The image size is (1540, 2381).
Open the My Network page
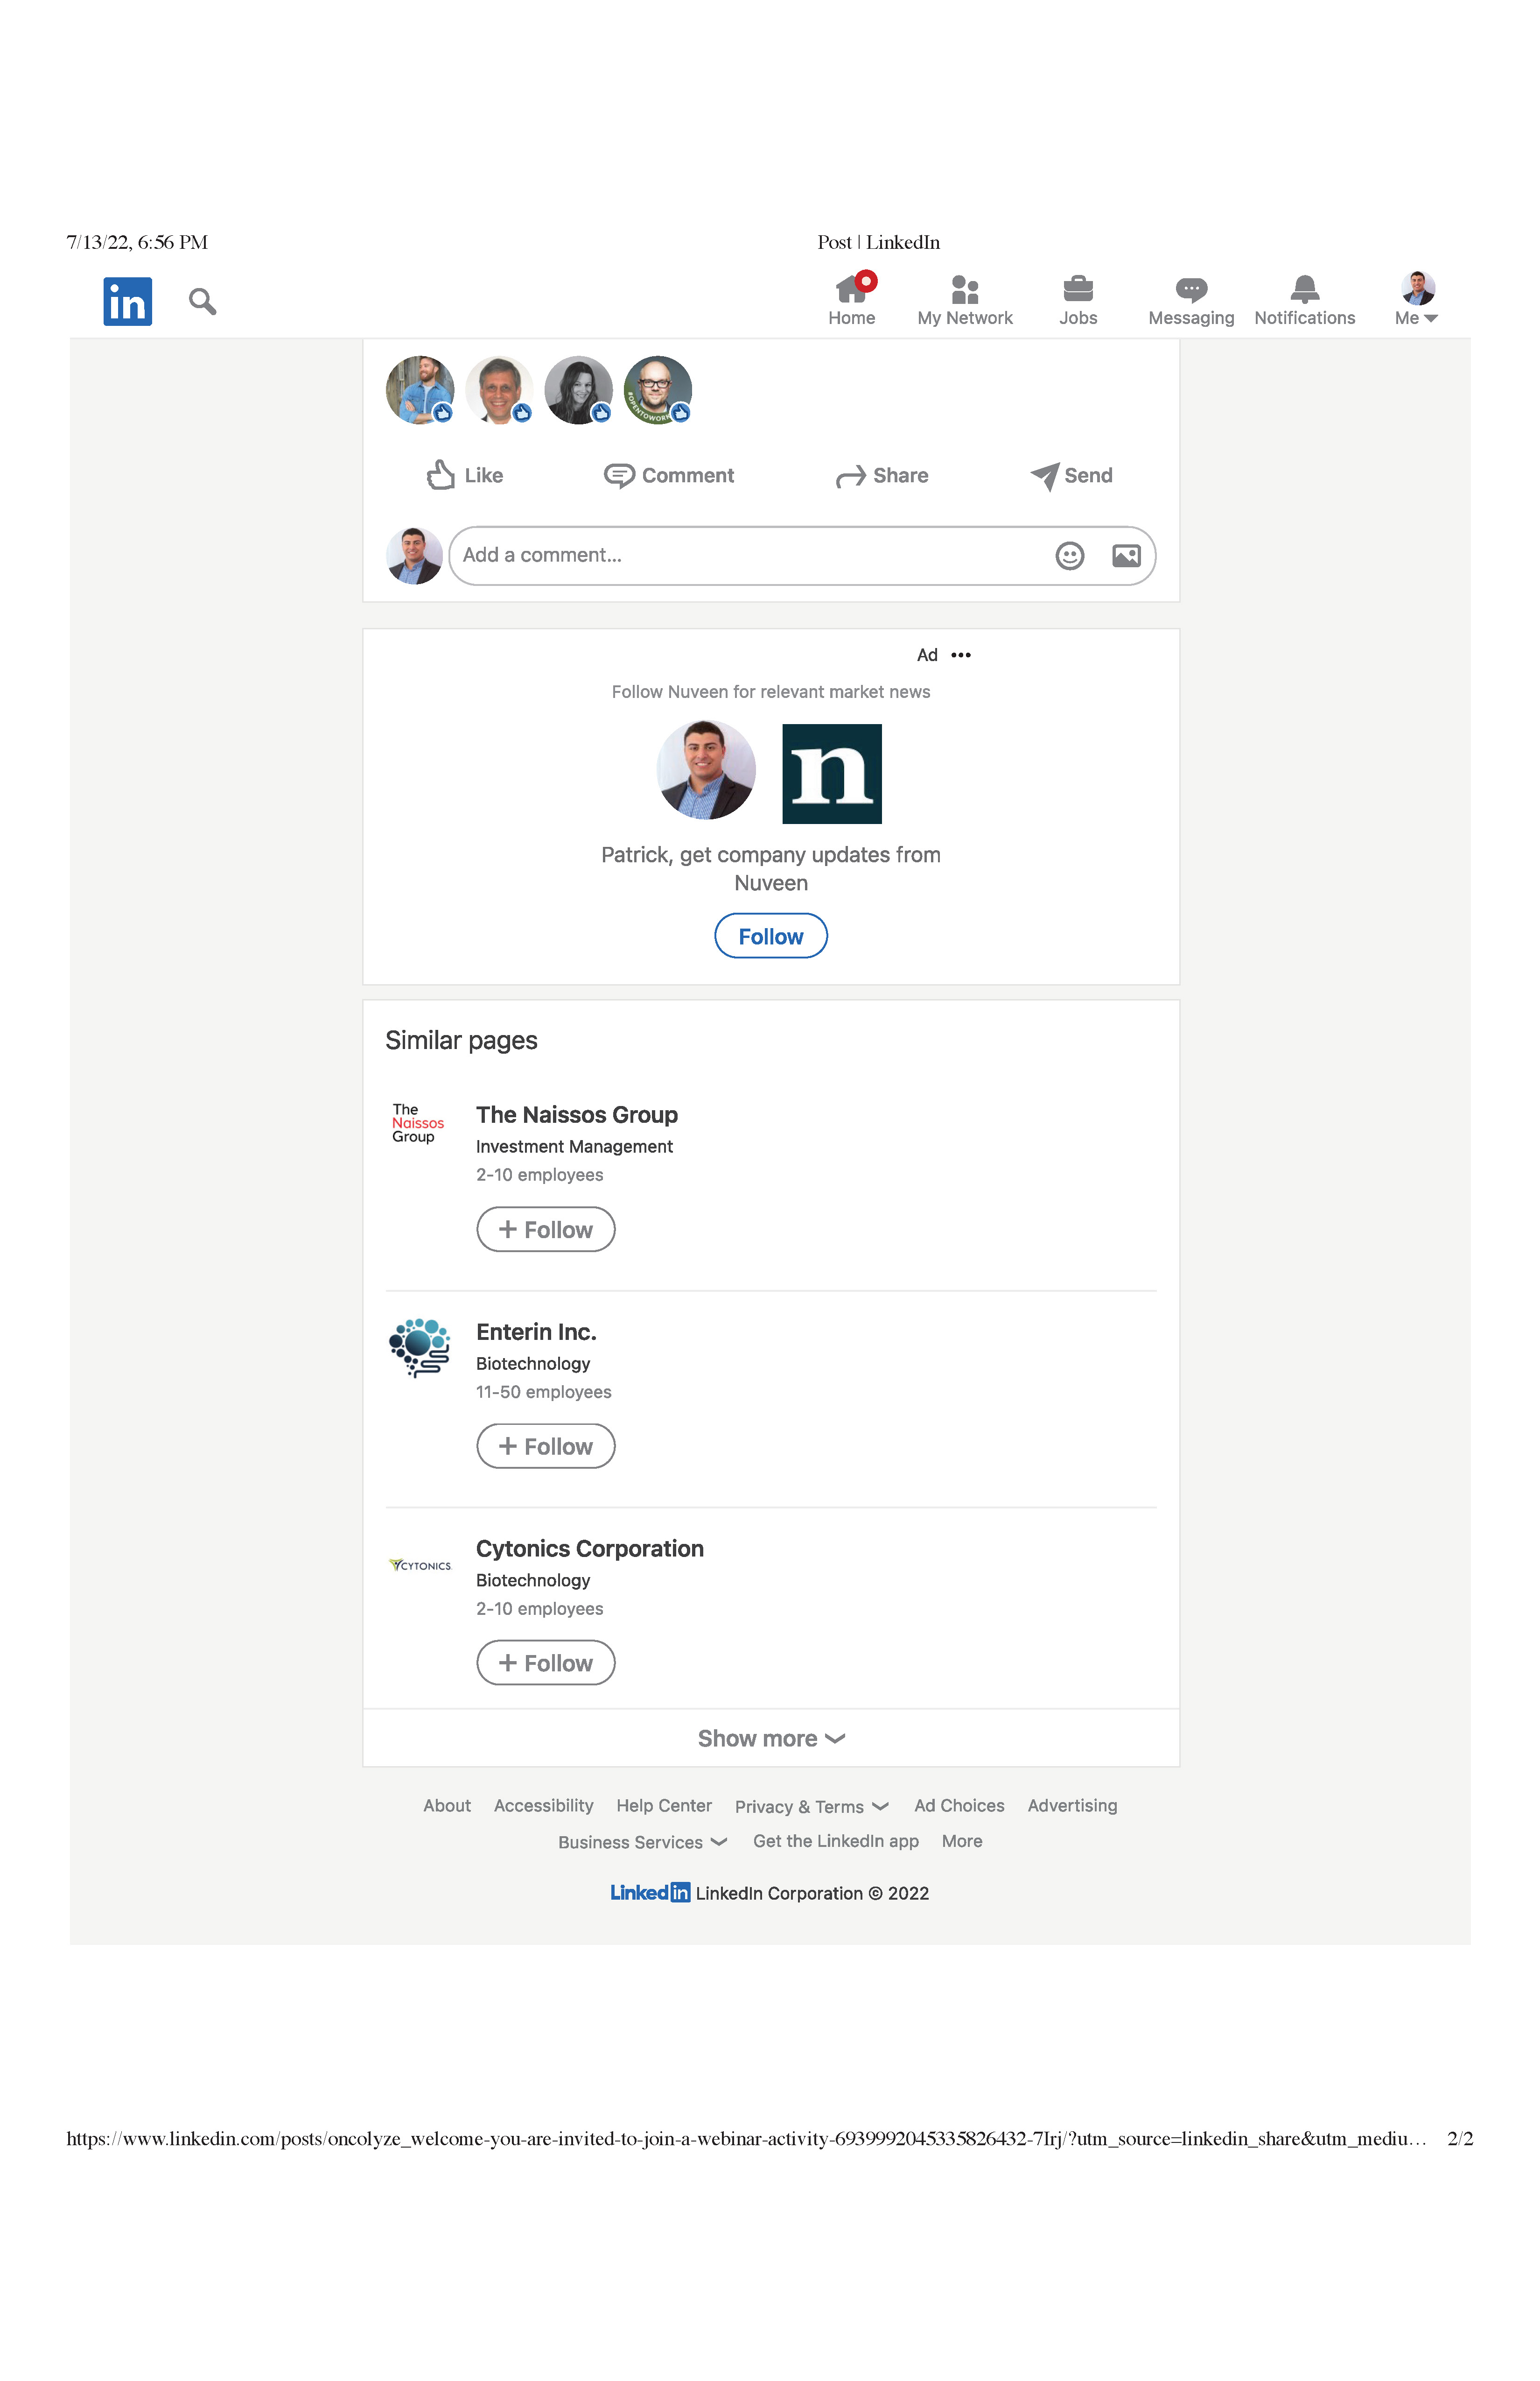point(964,300)
